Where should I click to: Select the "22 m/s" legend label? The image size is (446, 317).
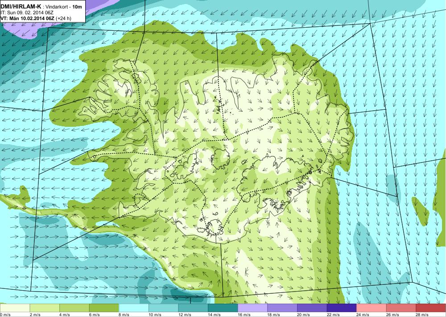pyautogui.click(x=333, y=315)
